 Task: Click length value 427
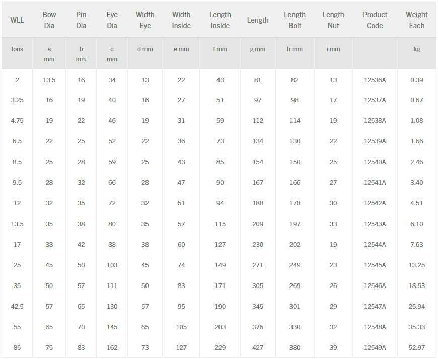tap(258, 348)
